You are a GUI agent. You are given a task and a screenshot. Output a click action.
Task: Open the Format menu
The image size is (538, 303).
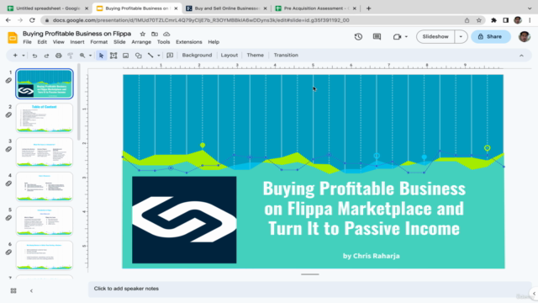click(99, 42)
